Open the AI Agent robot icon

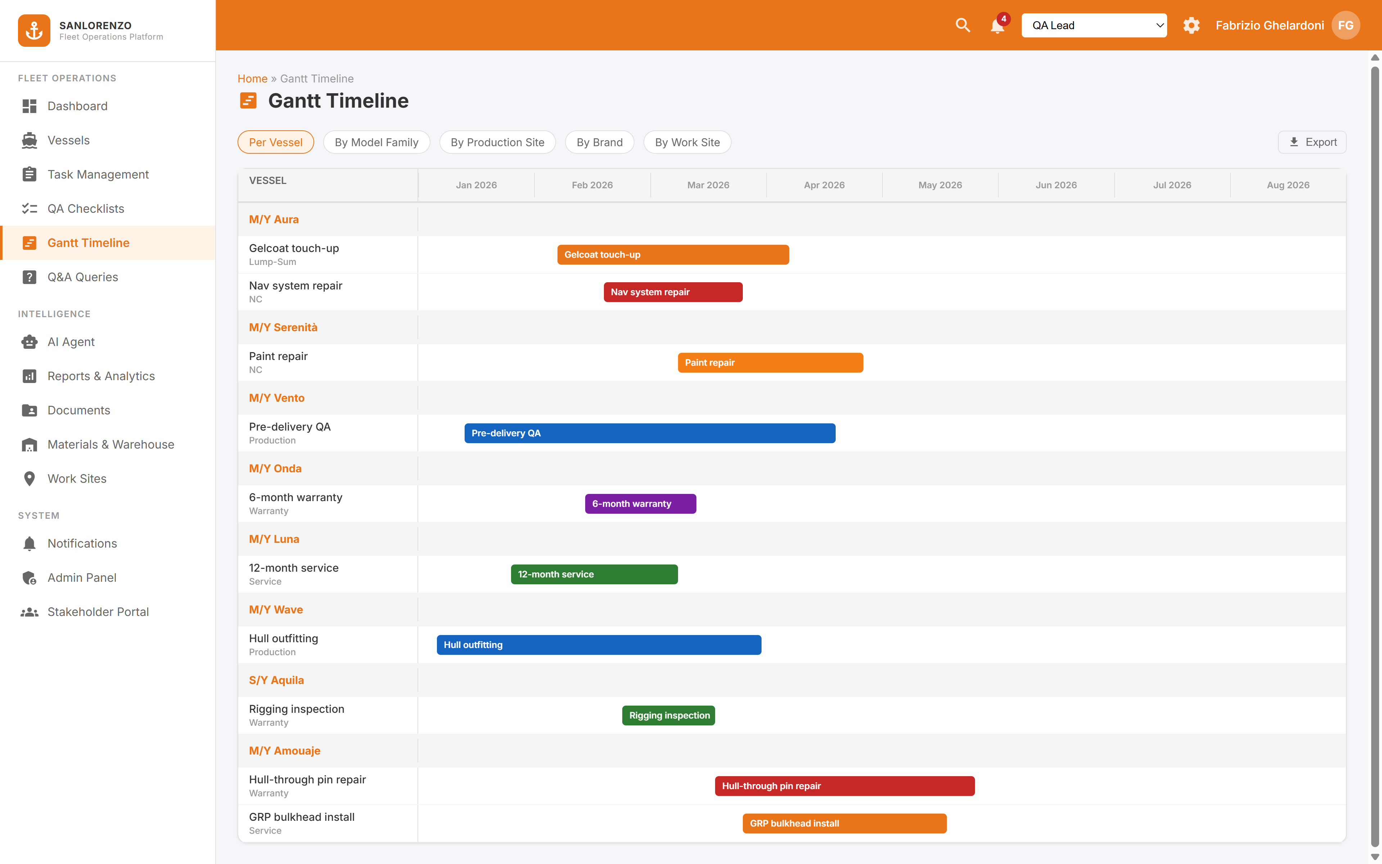(x=30, y=342)
